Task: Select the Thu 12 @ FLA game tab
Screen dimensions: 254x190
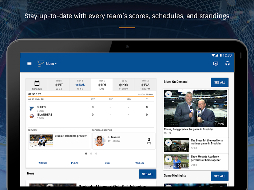Action: pos(145,85)
